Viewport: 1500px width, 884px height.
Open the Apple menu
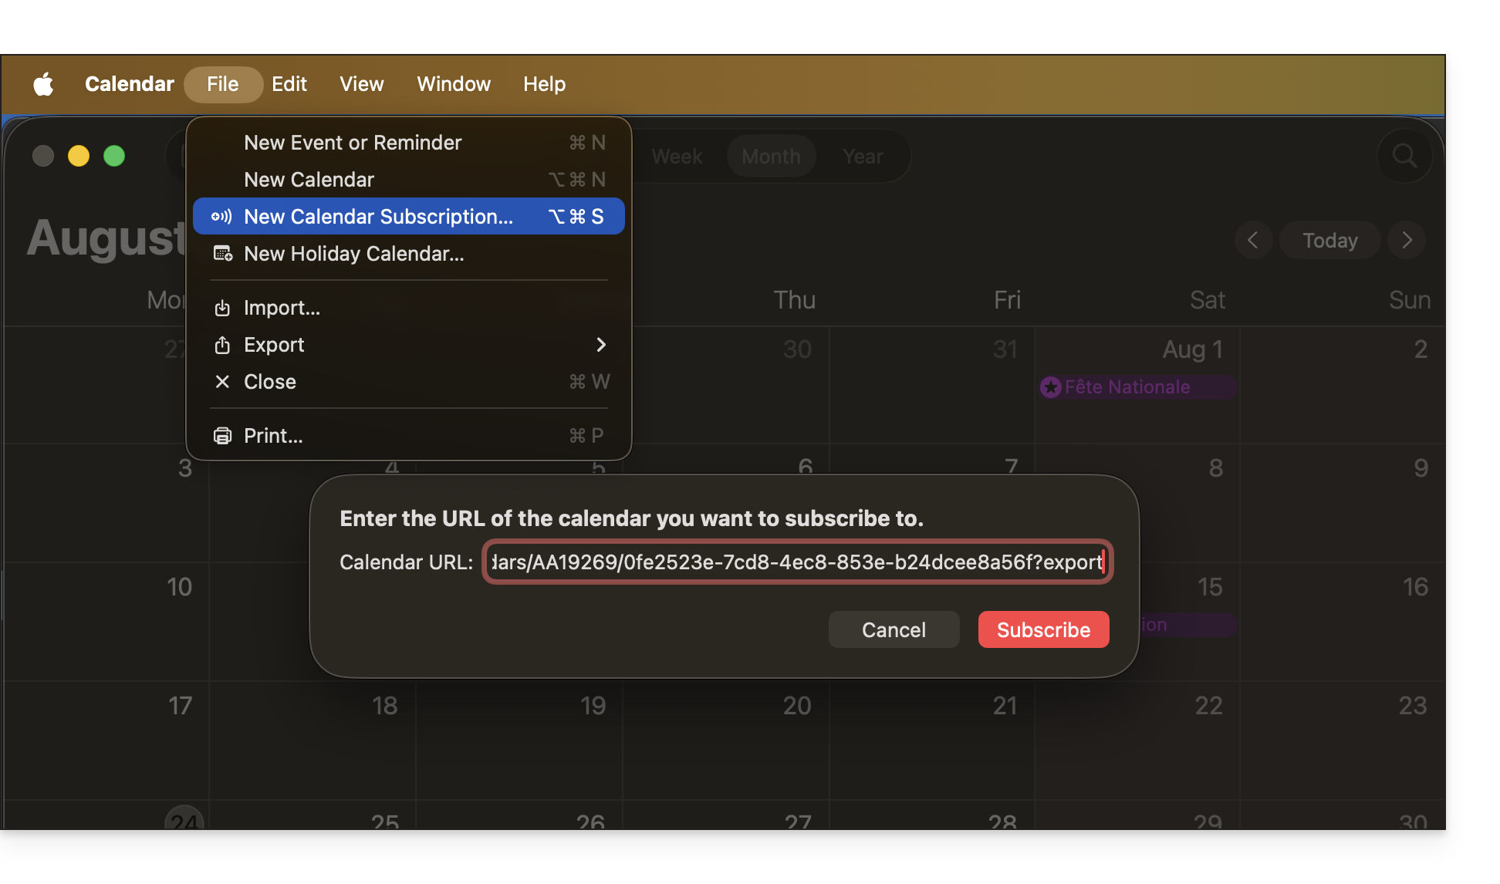[44, 84]
